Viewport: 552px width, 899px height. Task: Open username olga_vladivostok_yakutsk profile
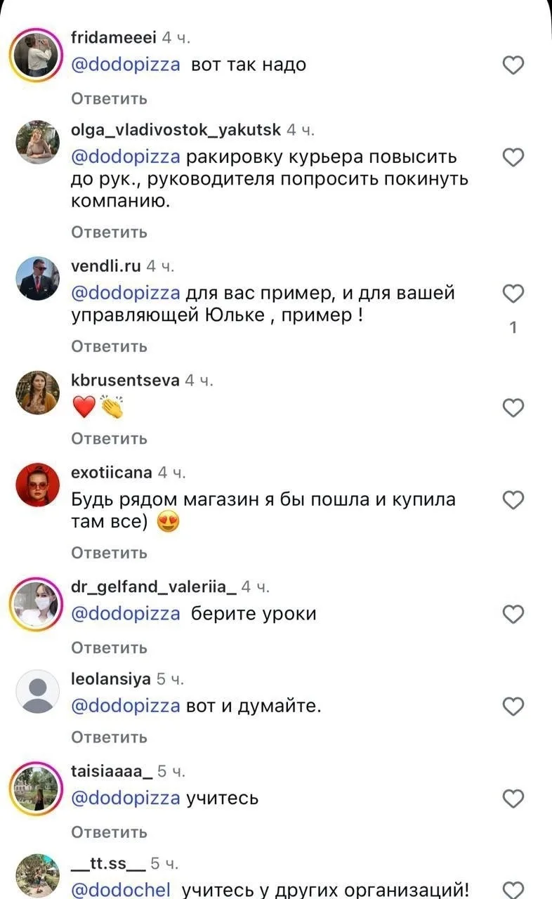176,129
